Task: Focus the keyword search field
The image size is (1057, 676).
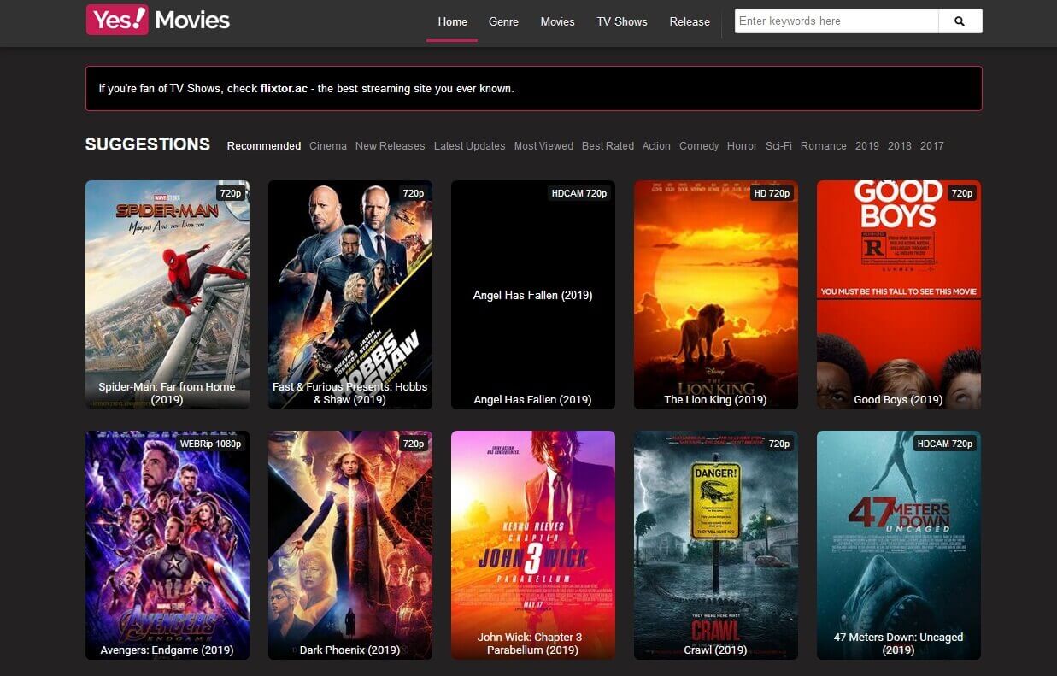Action: 837,21
